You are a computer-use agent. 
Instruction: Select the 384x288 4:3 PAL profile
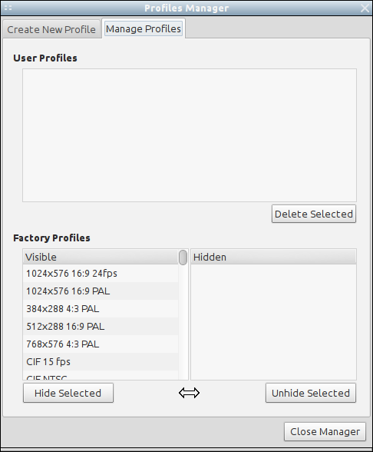[101, 309]
